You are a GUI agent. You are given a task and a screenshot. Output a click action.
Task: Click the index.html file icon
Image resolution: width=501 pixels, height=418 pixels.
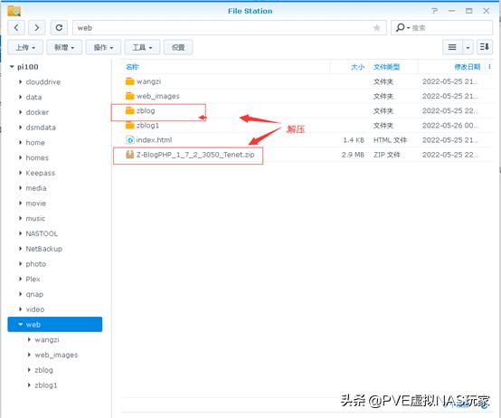coord(129,140)
